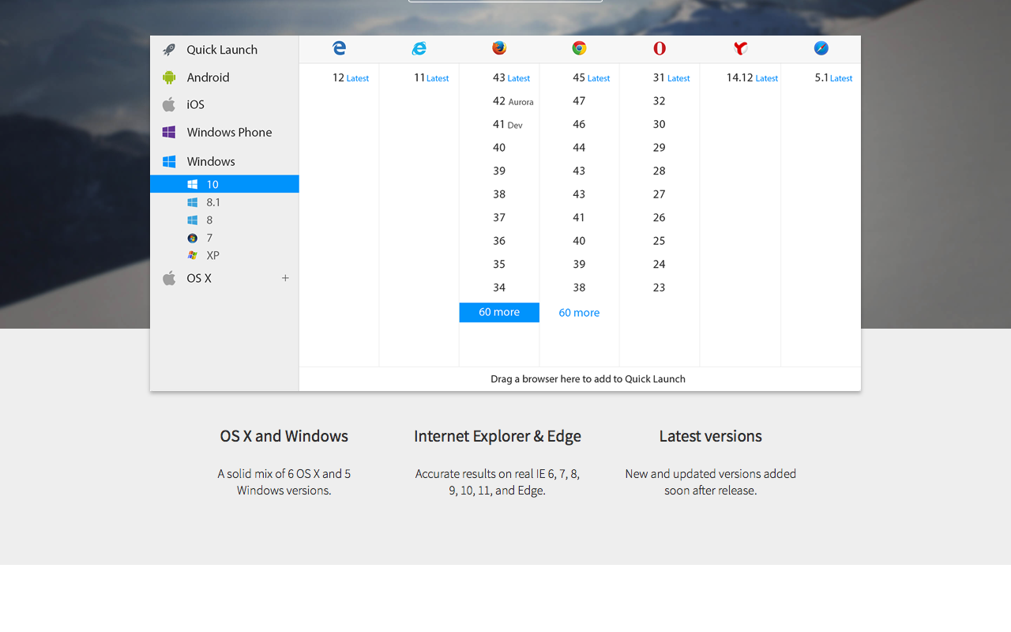Screen dimensions: 1011x632
Task: Launch Chrome 45 Latest
Action: 591,77
